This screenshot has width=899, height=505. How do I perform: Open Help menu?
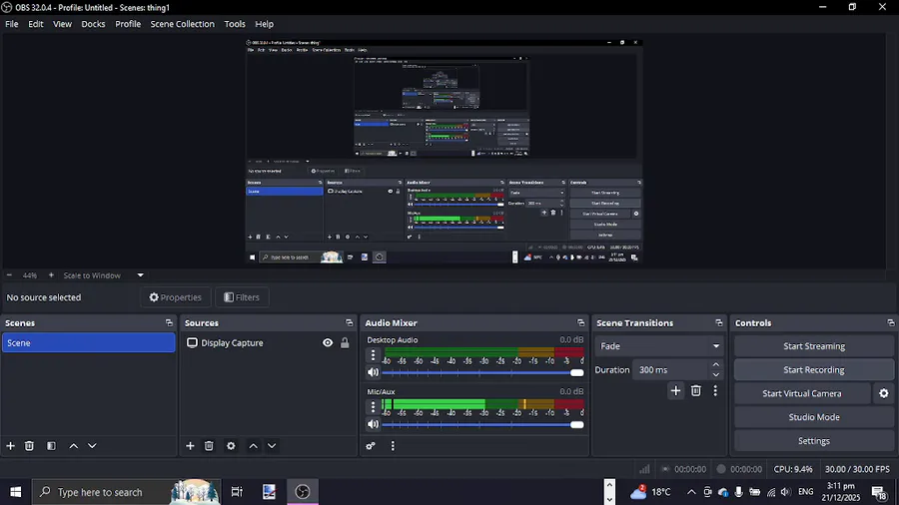pos(264,24)
